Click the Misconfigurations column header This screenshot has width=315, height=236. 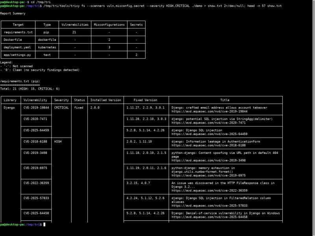pos(109,25)
